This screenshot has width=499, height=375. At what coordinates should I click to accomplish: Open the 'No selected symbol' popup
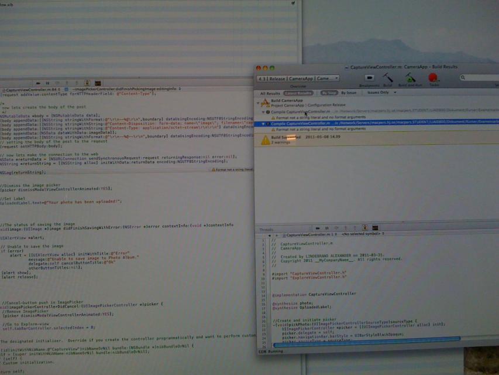point(363,234)
